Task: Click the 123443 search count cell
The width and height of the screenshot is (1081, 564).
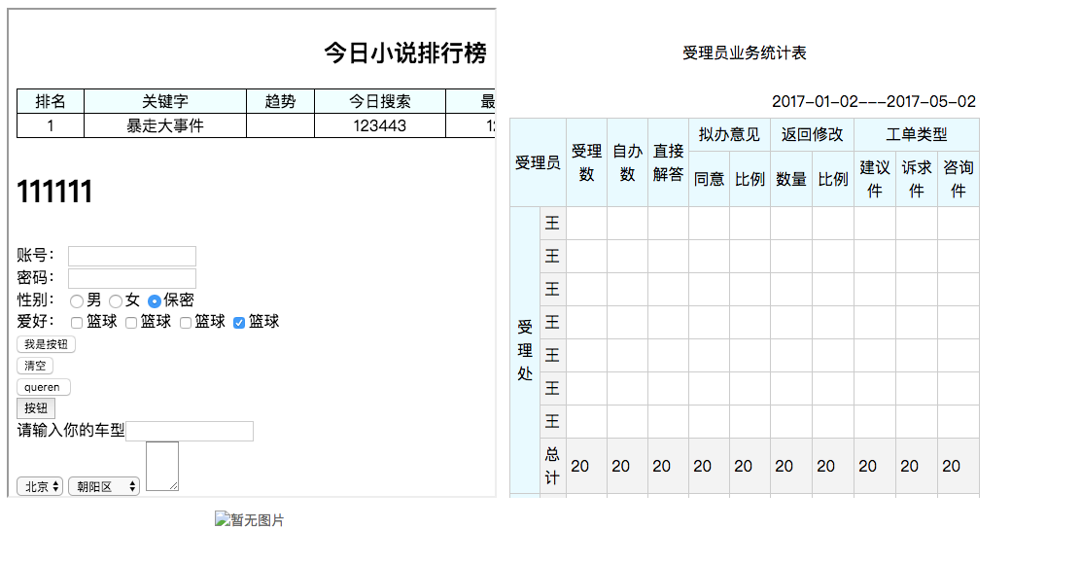Action: point(380,125)
